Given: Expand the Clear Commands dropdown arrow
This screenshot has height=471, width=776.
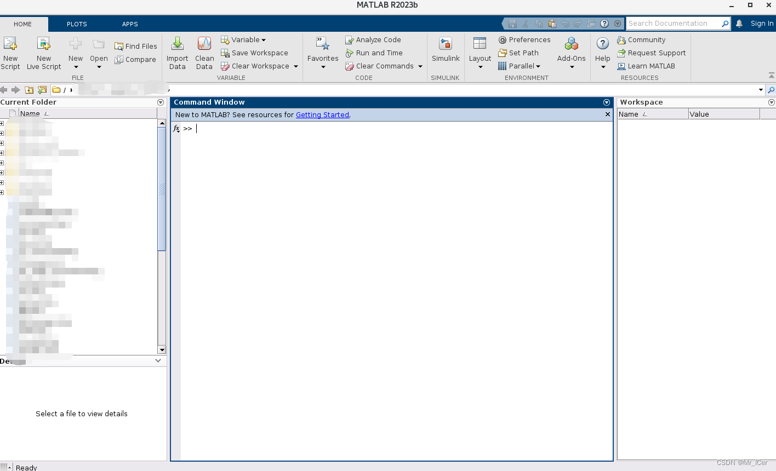Looking at the screenshot, I should tap(420, 66).
